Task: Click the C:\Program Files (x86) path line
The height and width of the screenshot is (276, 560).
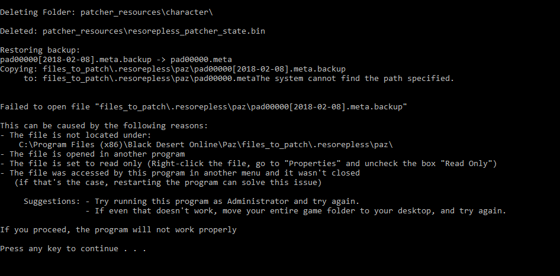Action: click(206, 145)
